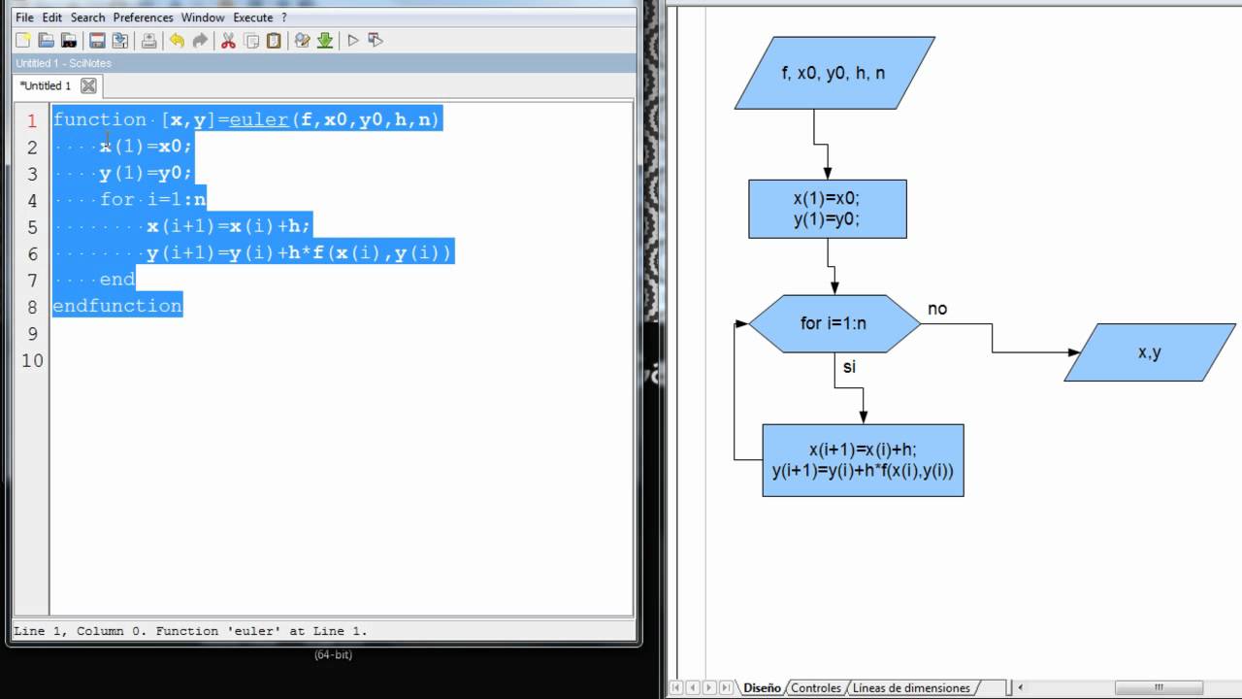Click the New file icon in SciNotes
The image size is (1242, 699).
pos(23,41)
